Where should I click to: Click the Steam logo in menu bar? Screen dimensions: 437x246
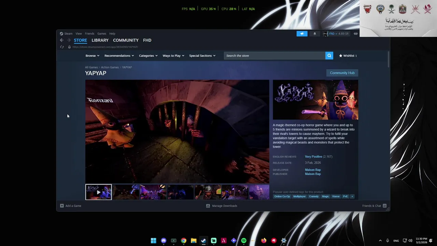pos(61,33)
